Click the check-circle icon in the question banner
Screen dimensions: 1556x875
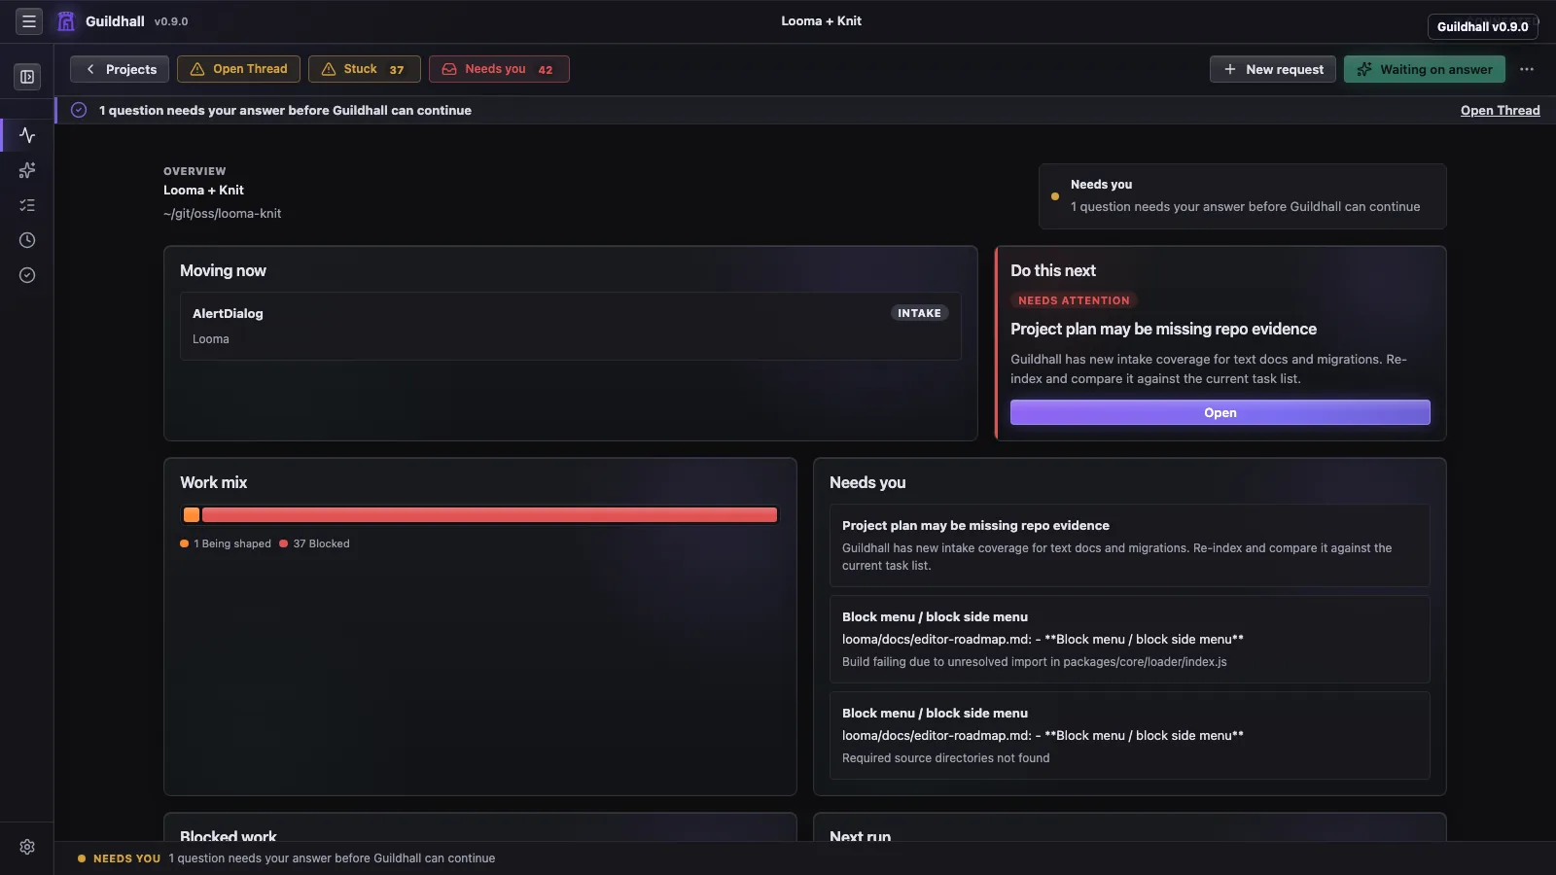(x=79, y=110)
